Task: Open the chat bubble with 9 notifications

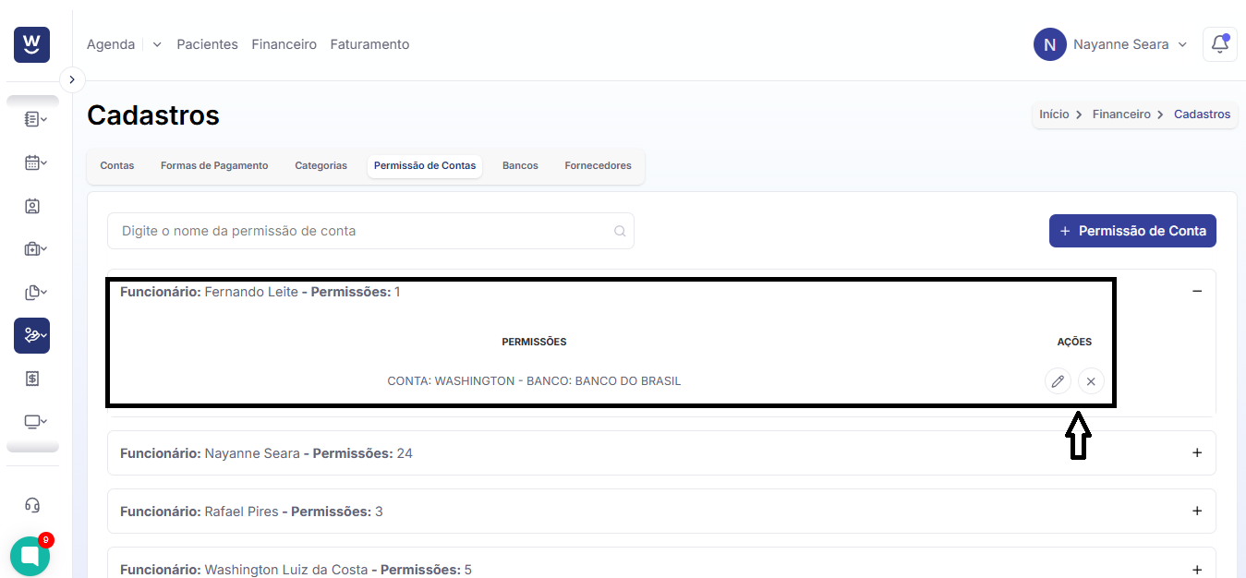Action: pyautogui.click(x=30, y=556)
